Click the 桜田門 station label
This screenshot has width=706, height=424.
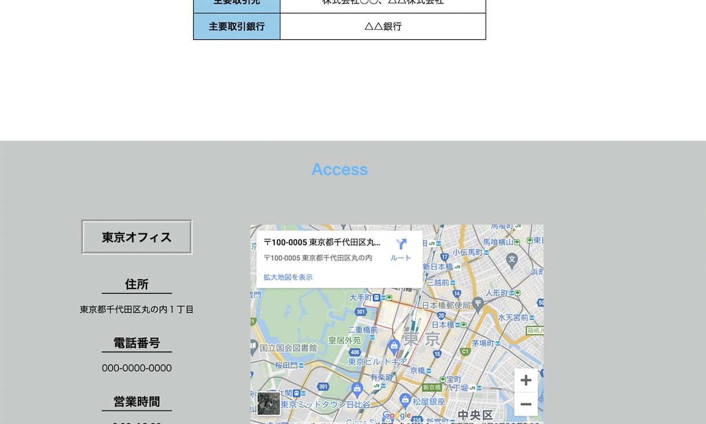286,365
